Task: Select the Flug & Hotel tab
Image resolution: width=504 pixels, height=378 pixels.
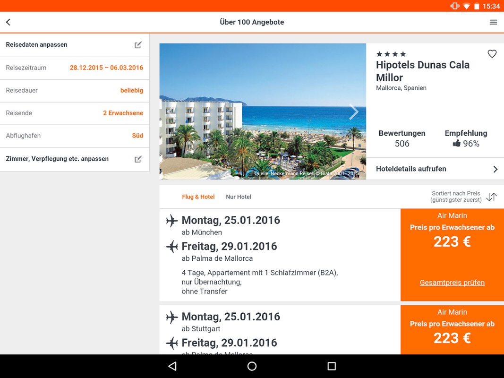Action: tap(198, 197)
